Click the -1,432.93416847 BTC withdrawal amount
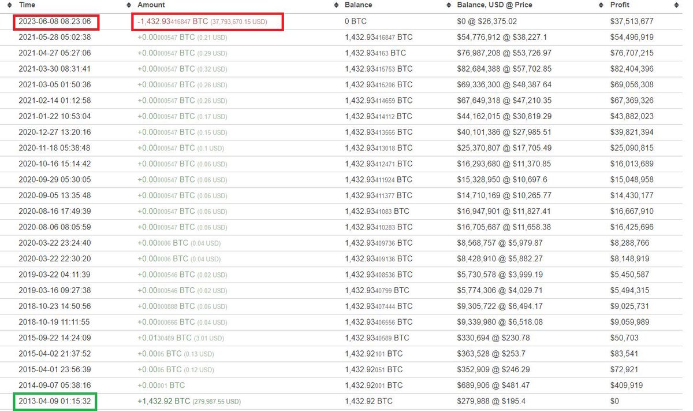Screen dimensions: 693x411 pos(202,21)
